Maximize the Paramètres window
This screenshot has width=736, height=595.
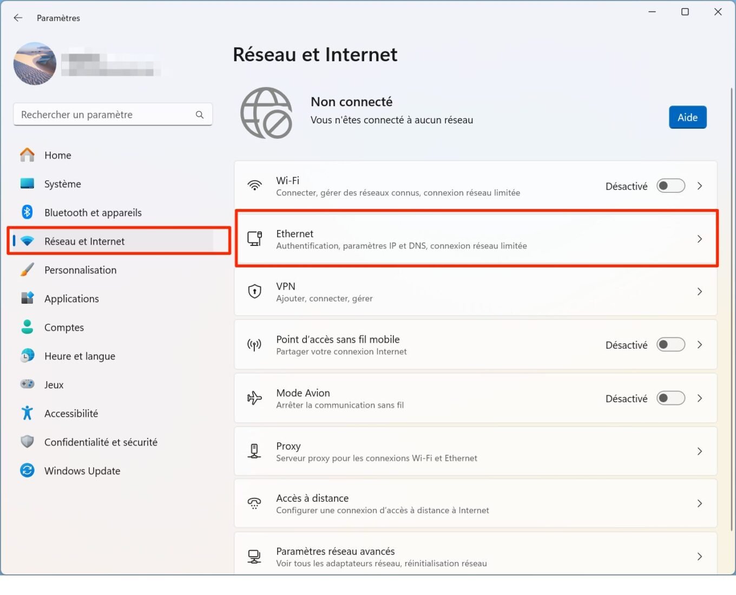(x=685, y=12)
